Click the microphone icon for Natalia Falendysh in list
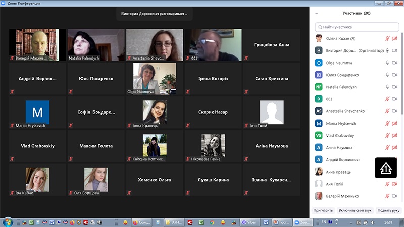The image size is (404, 227). click(x=387, y=87)
